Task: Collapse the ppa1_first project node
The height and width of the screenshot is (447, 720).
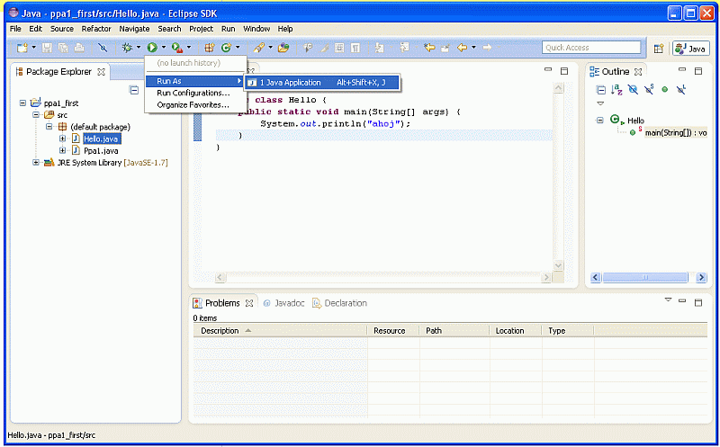Action: [23, 103]
